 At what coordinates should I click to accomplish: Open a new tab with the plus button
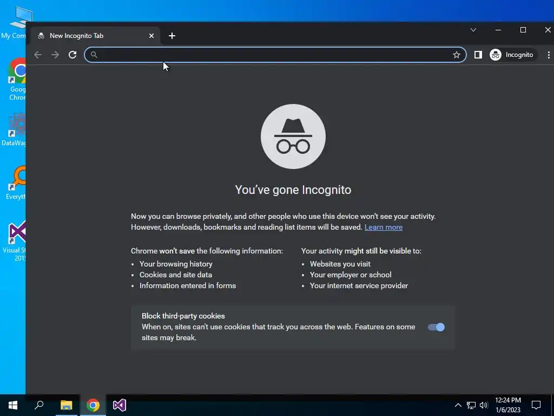[172, 36]
